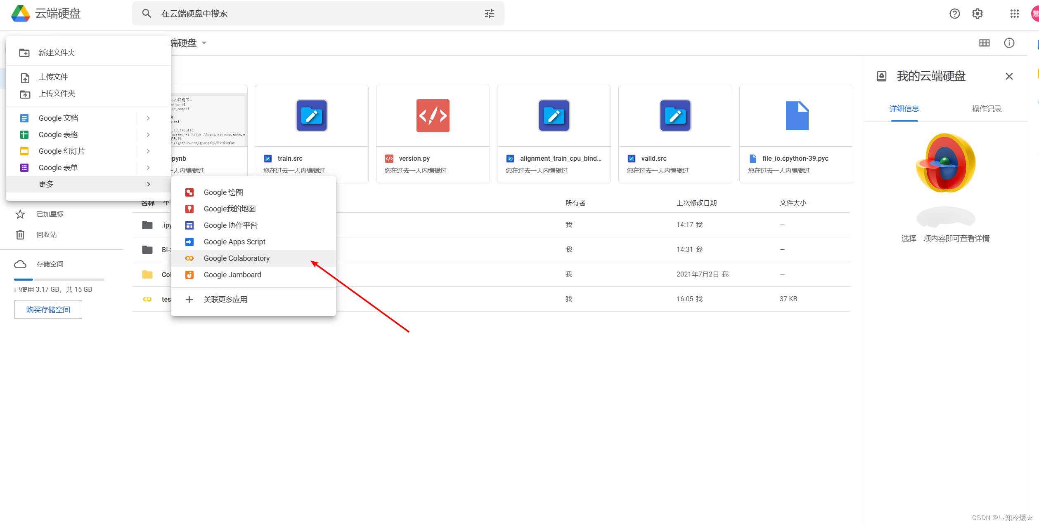Viewport: 1039px width, 525px height.
Task: Switch to the 操作记录 tab
Action: click(x=986, y=109)
